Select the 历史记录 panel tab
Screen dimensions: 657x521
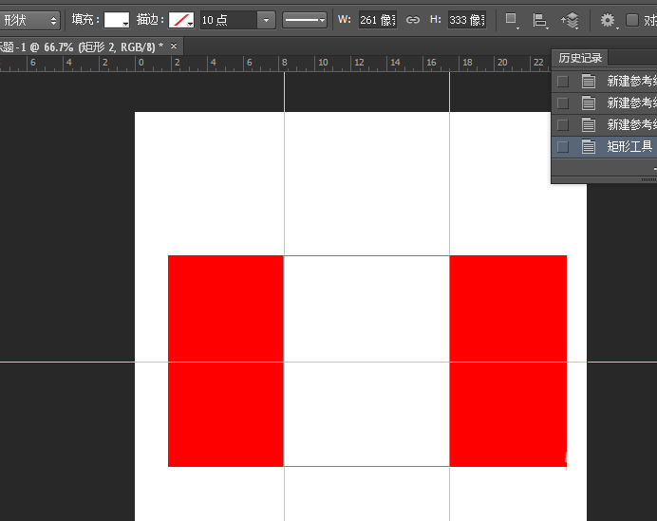580,58
